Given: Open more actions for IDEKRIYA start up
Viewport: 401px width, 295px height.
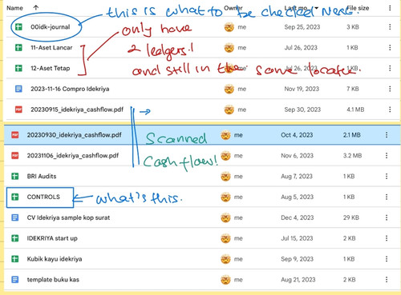Looking at the screenshot, I should 387,238.
